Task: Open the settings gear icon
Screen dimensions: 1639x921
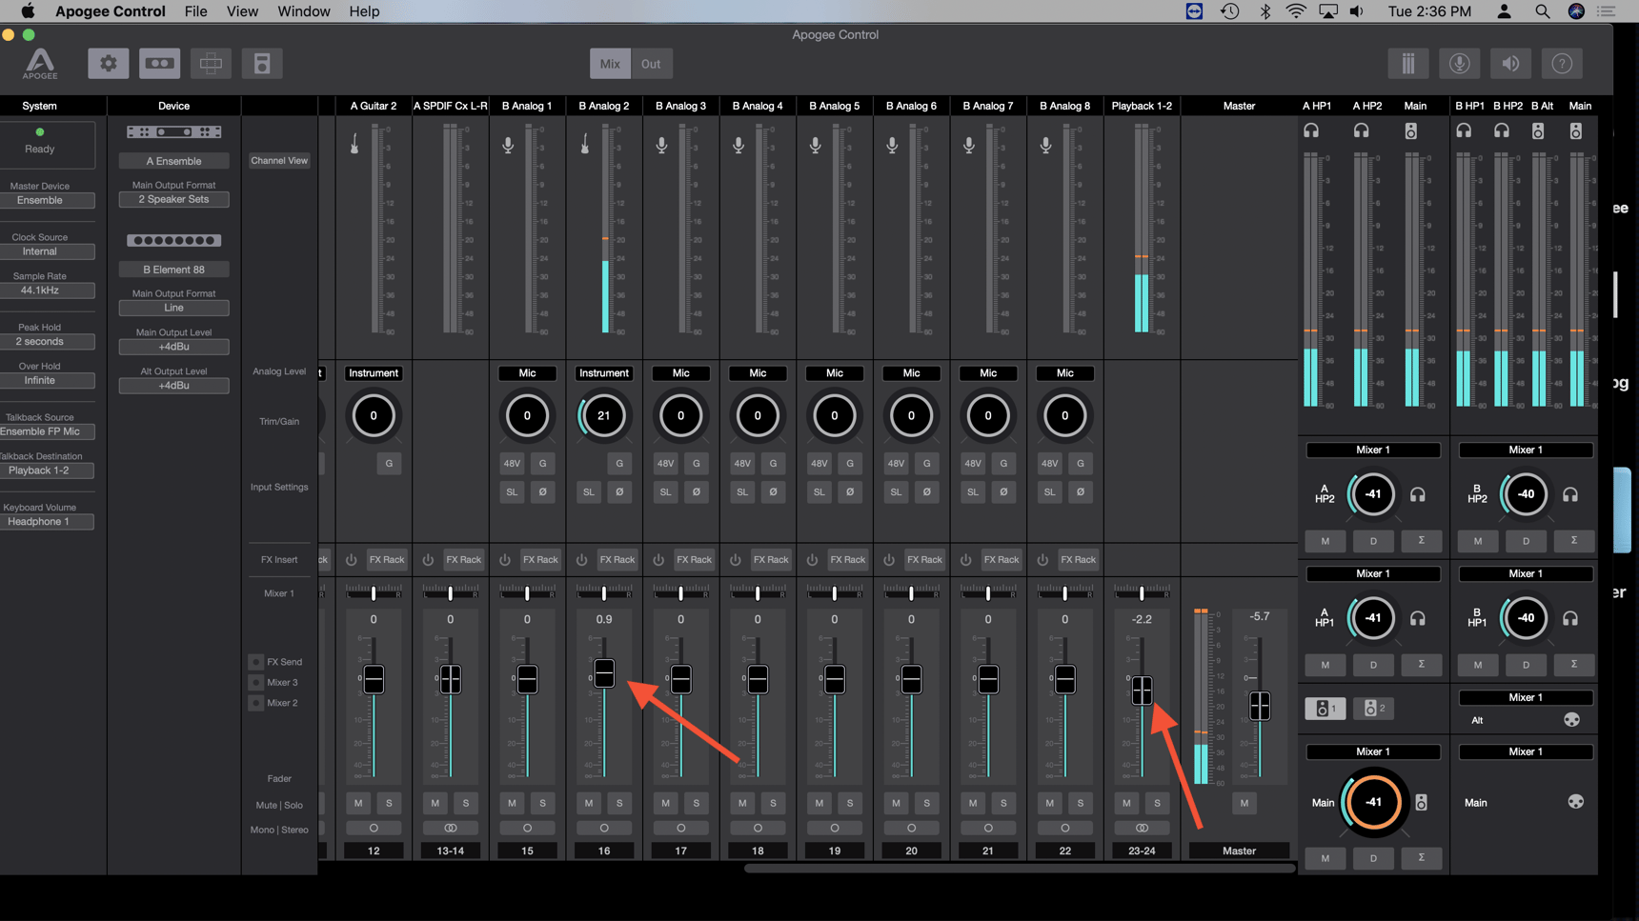Action: [108, 63]
